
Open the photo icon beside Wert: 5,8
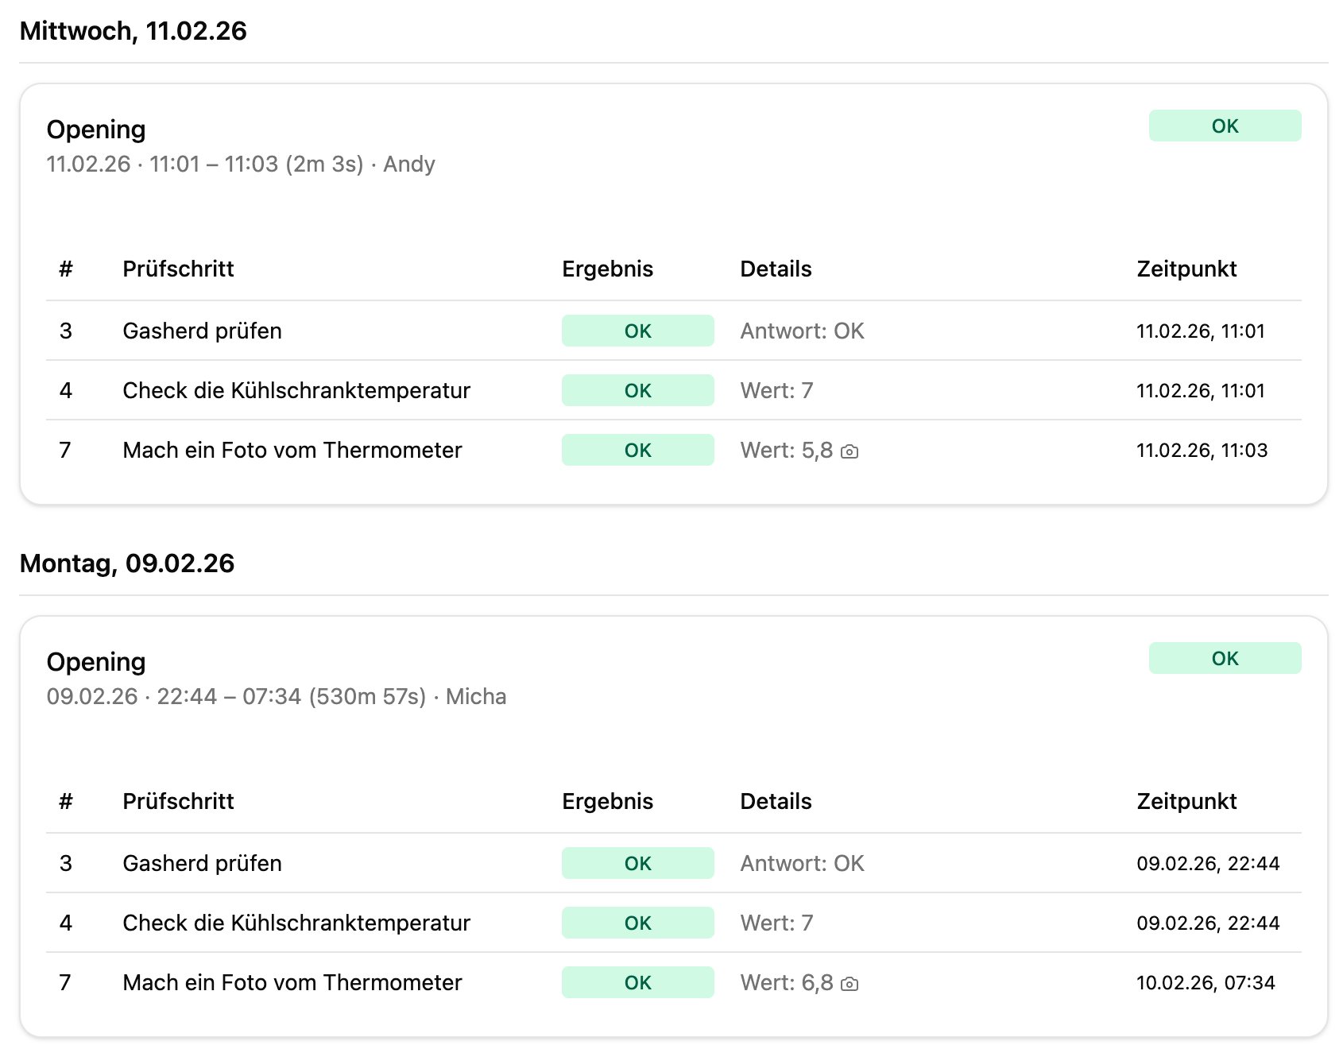coord(850,451)
